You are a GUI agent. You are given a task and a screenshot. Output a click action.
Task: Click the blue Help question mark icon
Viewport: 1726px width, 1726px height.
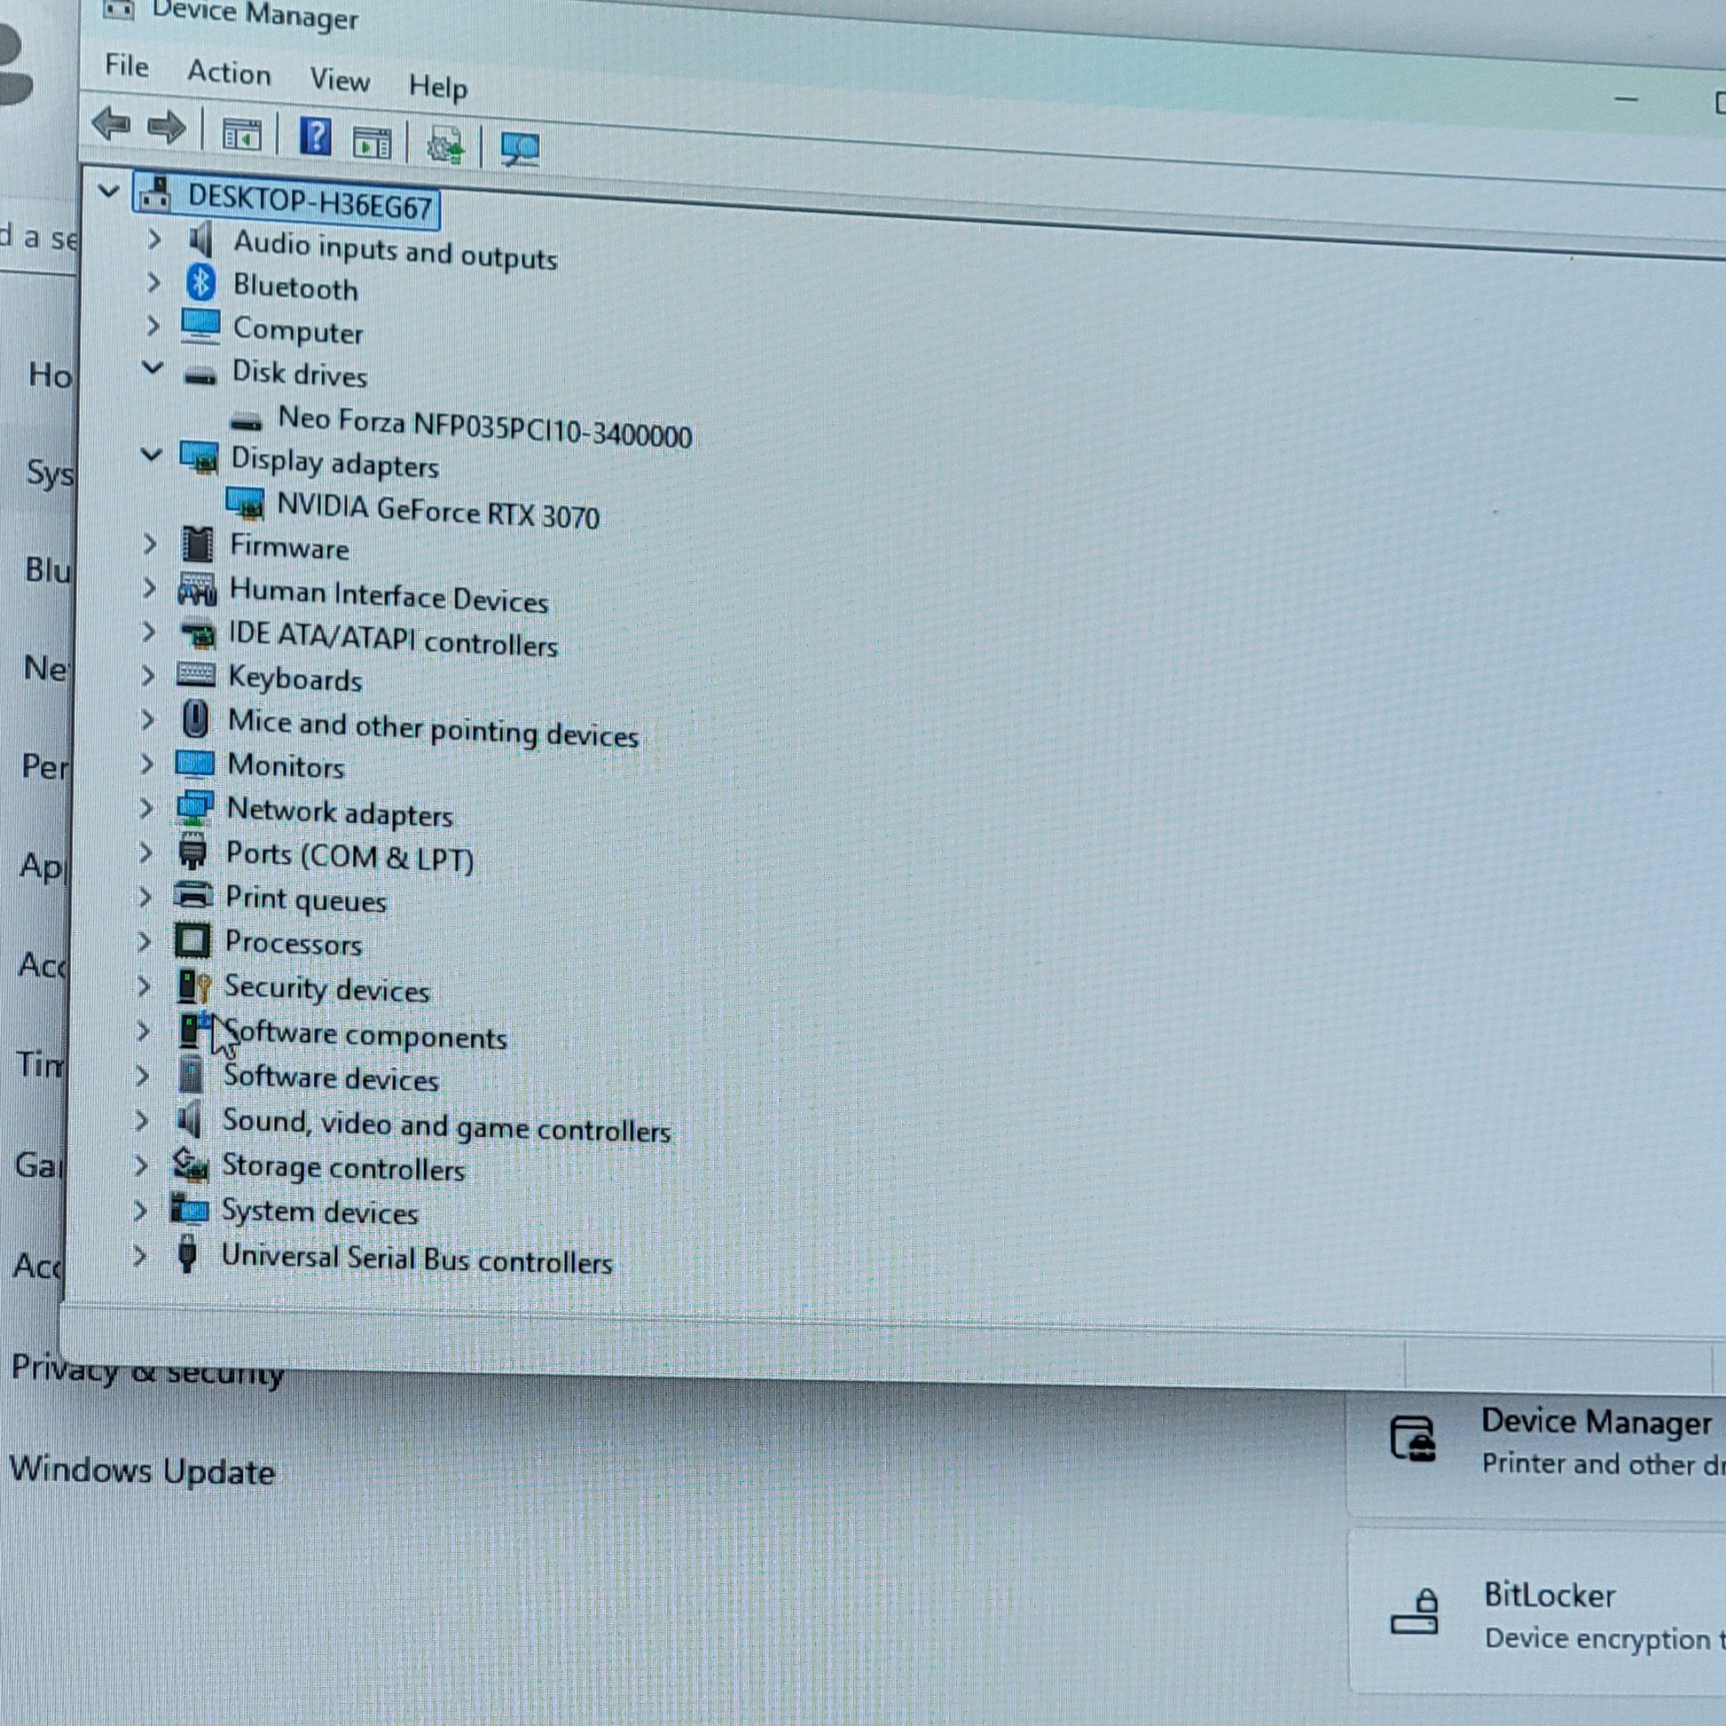[316, 137]
